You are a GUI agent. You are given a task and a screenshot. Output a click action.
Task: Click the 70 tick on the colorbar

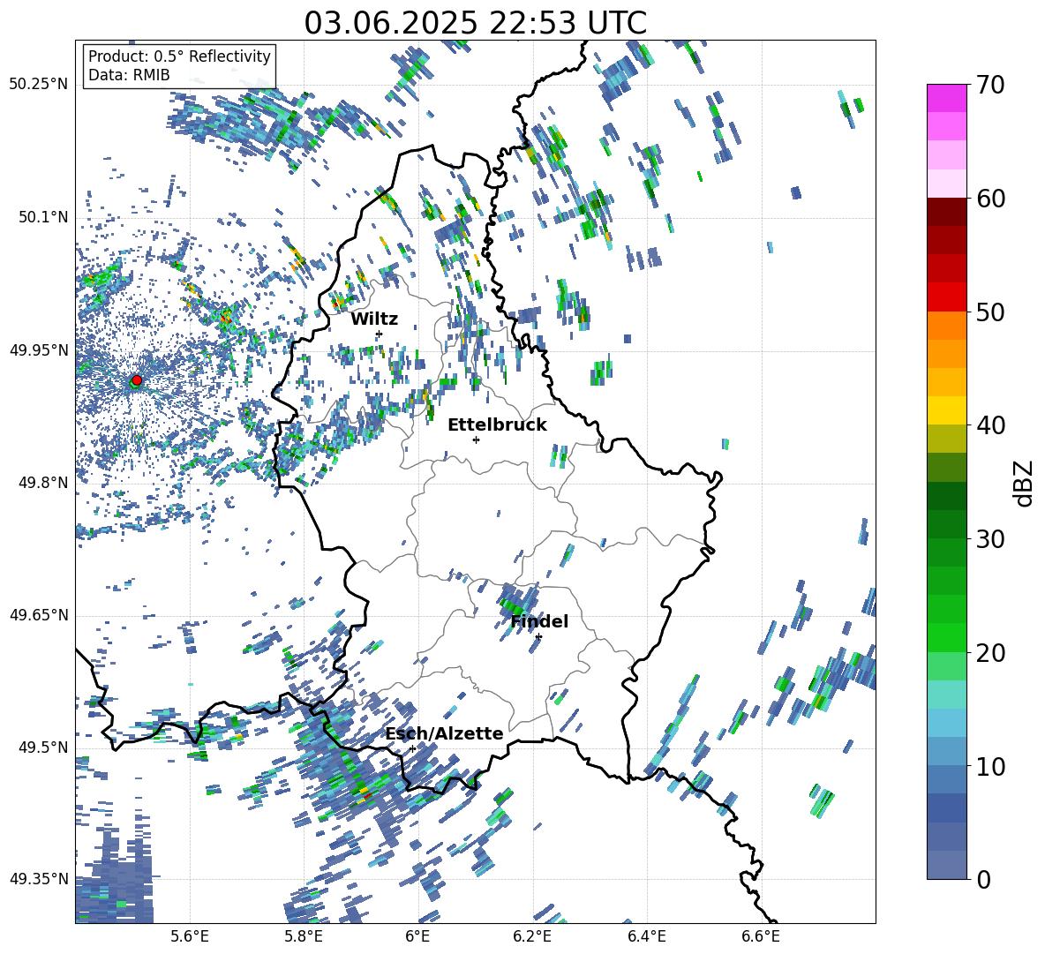[x=990, y=85]
